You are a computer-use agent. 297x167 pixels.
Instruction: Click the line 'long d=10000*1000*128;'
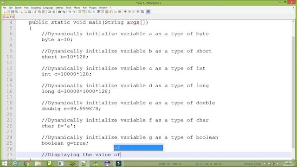(76, 91)
